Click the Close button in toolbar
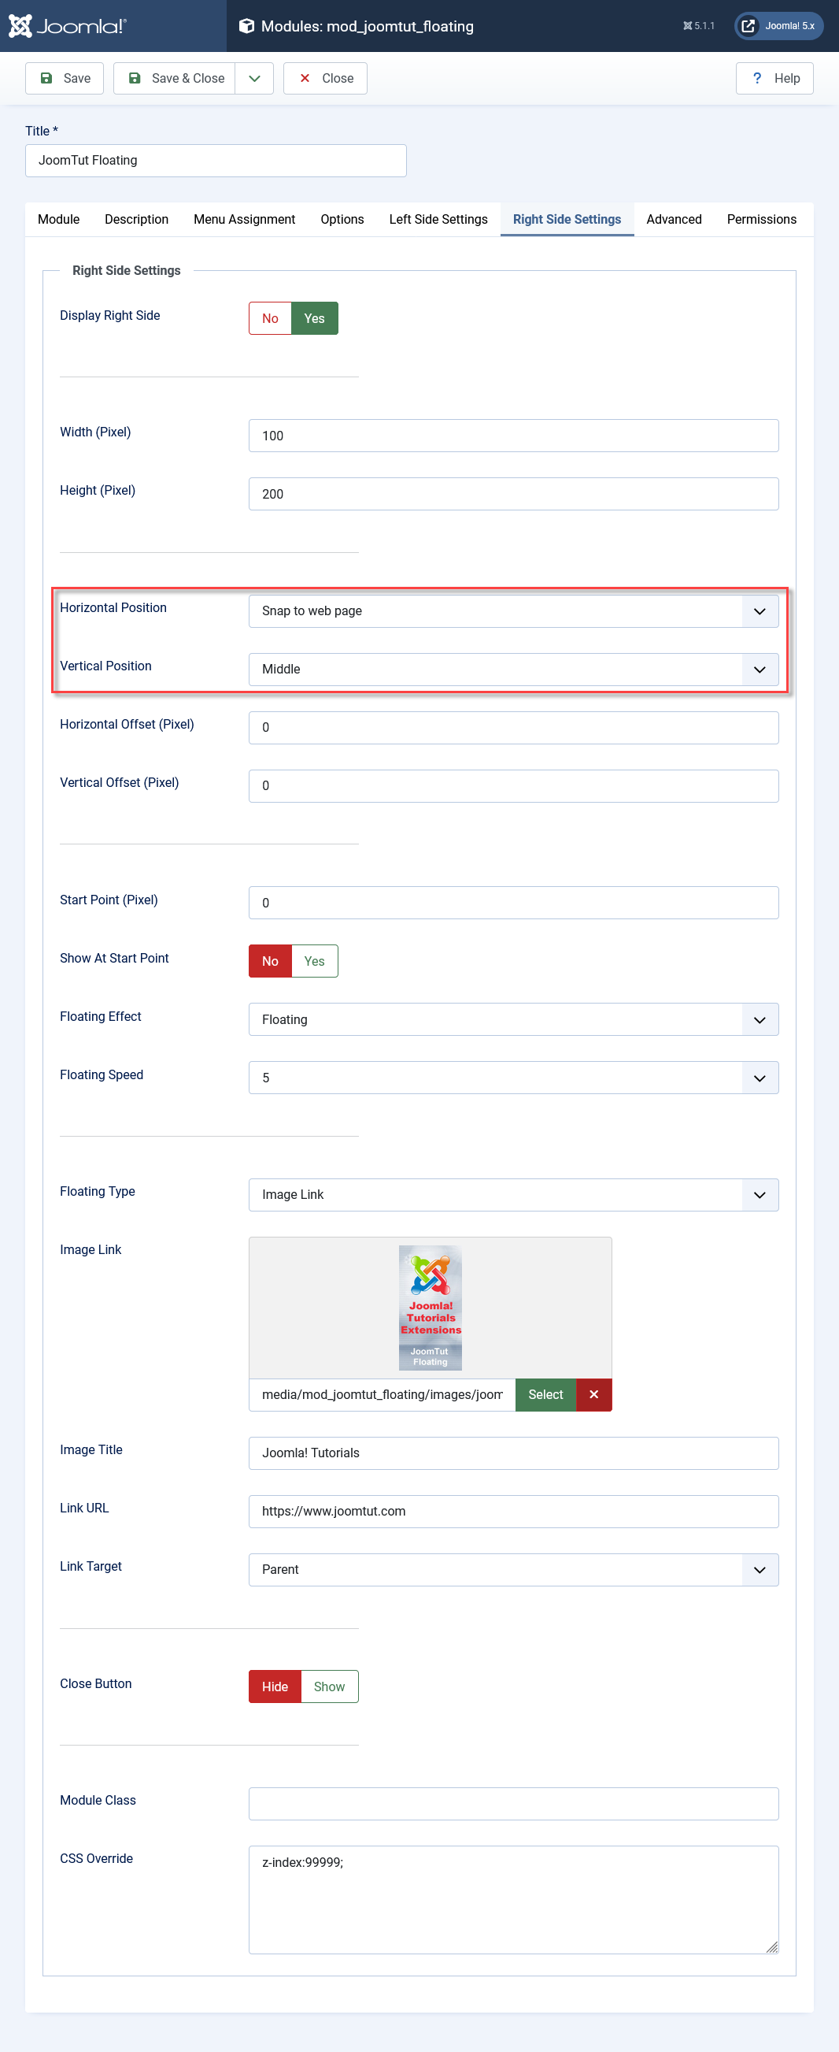The image size is (839, 2052). pos(326,78)
